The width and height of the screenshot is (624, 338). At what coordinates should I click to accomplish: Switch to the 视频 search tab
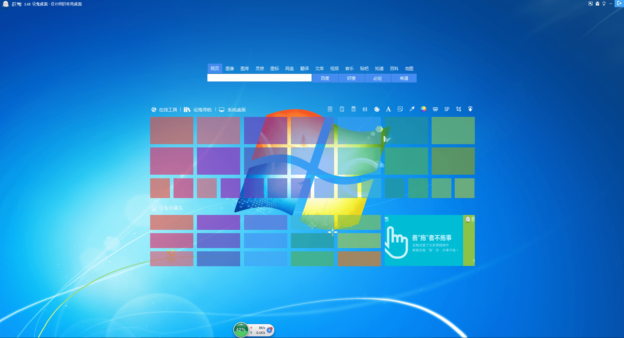334,69
